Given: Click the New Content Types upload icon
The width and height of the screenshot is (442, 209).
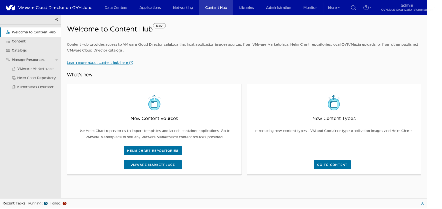Looking at the screenshot, I should tap(334, 103).
